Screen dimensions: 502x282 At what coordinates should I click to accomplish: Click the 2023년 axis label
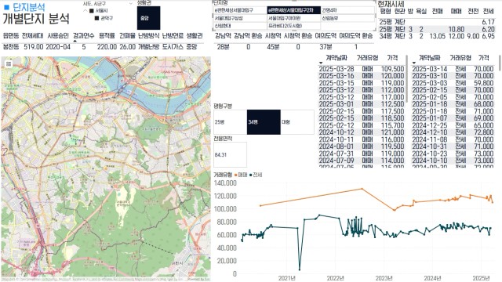tap(384, 278)
